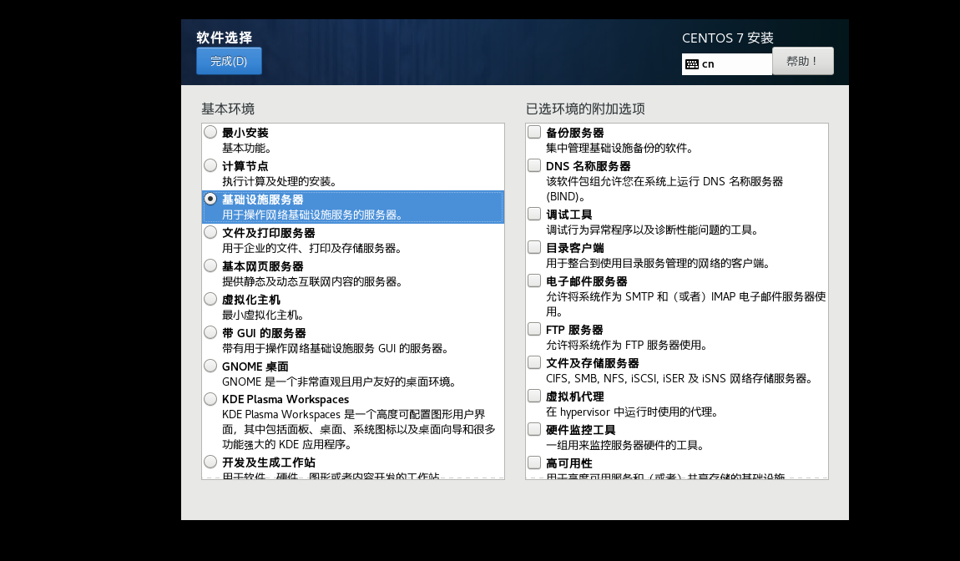Click text 带有用于操作网络基础设施服务 GUI 的服务器。
960x561 pixels.
pos(336,348)
